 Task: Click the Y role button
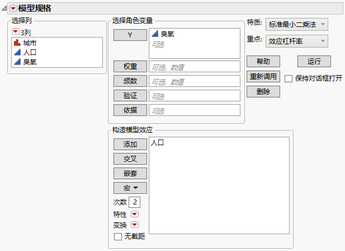(130, 35)
